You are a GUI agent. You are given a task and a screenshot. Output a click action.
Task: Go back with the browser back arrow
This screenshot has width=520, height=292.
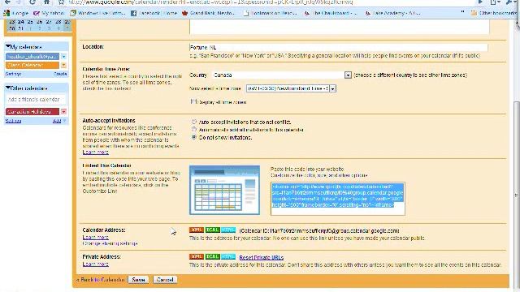(7, 2)
